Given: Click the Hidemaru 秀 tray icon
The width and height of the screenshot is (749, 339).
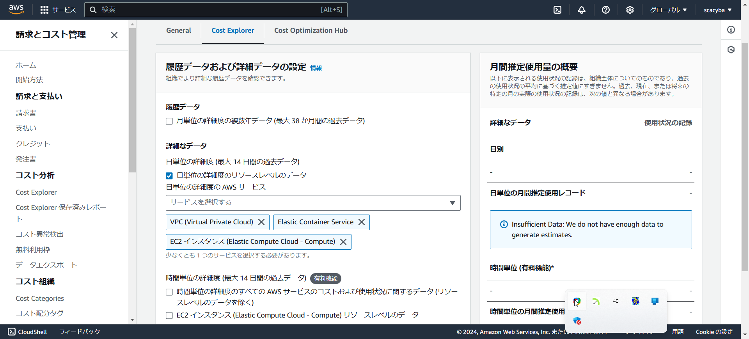Looking at the screenshot, I should pos(635,301).
